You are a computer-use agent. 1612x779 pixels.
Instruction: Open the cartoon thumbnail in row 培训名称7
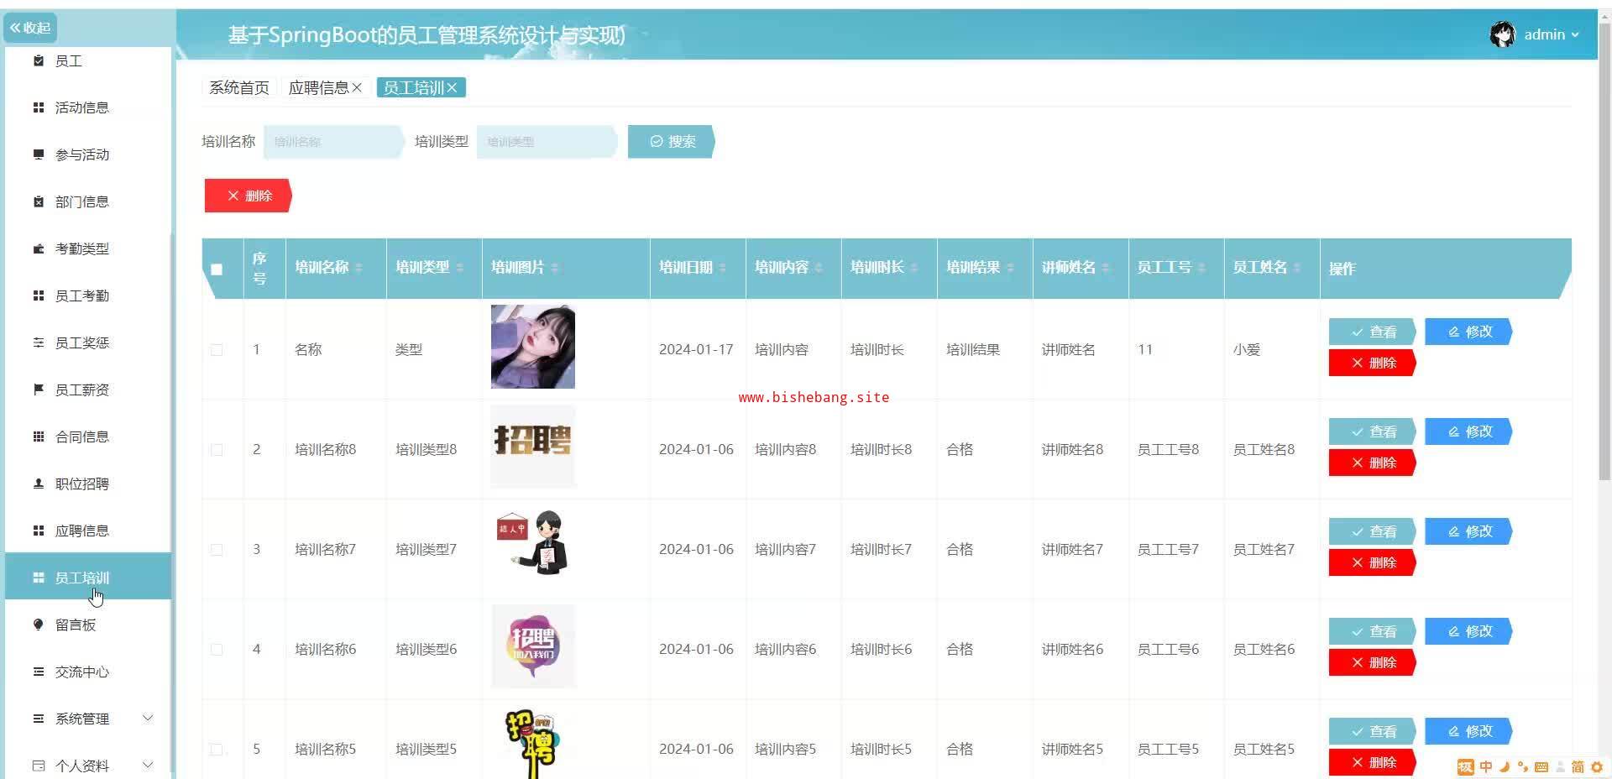(x=533, y=546)
